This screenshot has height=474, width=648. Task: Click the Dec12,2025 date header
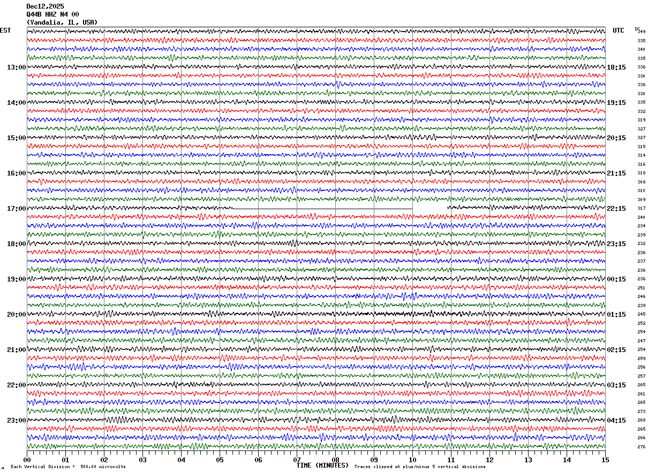pos(45,6)
